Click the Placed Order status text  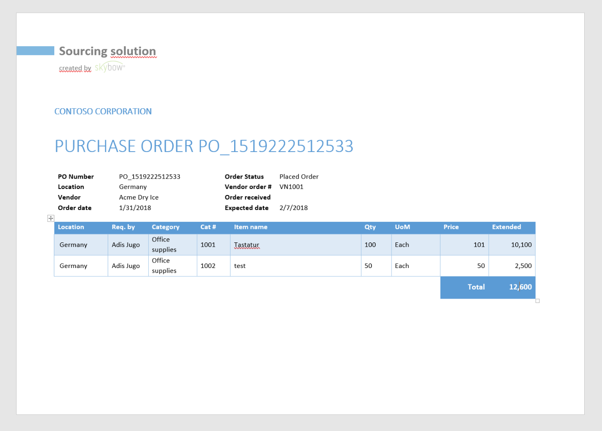[298, 177]
